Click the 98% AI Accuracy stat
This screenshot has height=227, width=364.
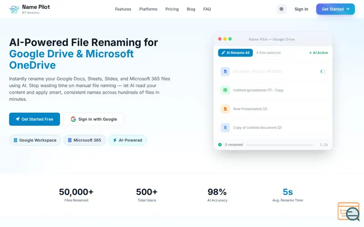pyautogui.click(x=217, y=195)
